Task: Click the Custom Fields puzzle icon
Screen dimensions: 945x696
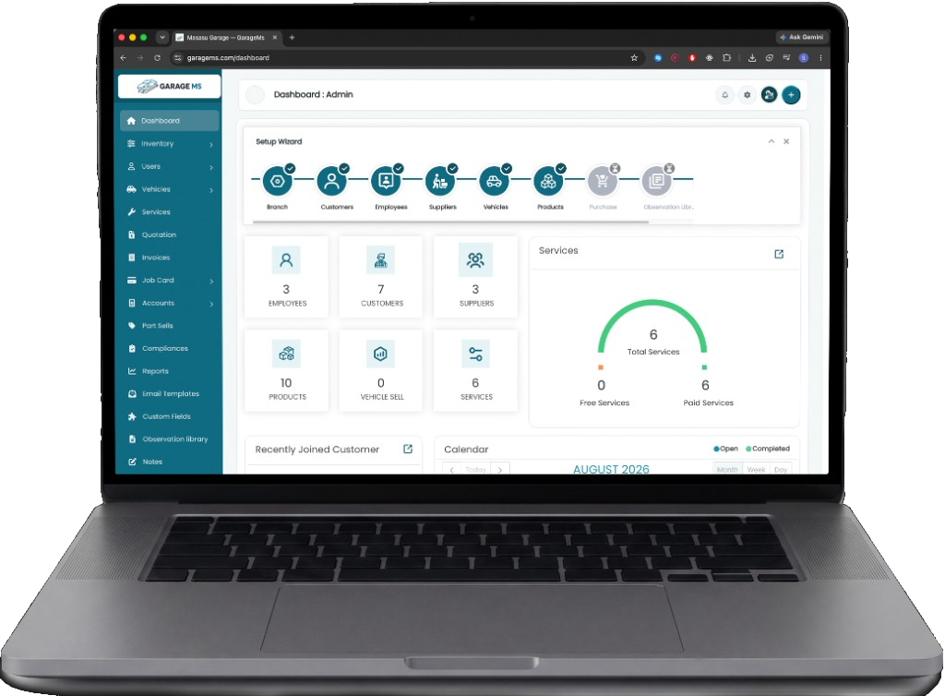Action: tap(132, 416)
